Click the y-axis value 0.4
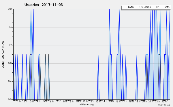The image size is (173, 107). point(10,81)
